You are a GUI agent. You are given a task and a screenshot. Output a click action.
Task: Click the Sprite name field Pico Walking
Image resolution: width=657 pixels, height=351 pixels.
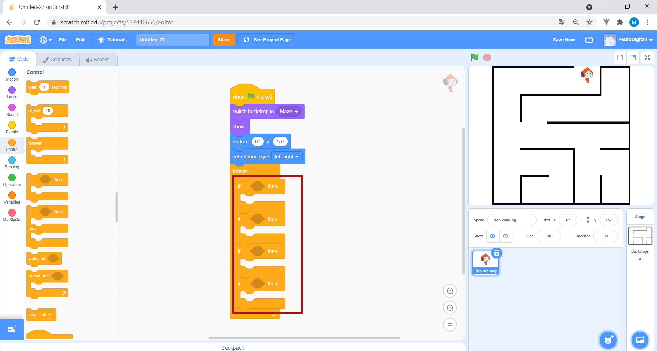[512, 220]
